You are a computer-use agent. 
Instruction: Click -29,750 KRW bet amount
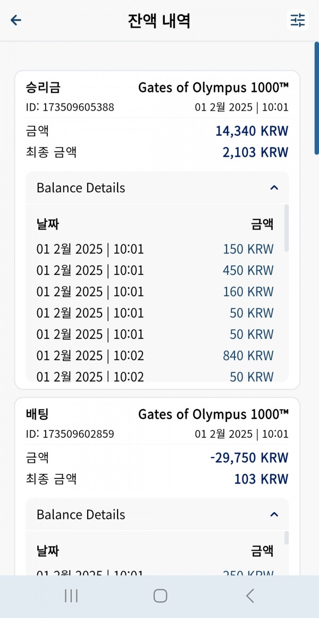(249, 458)
